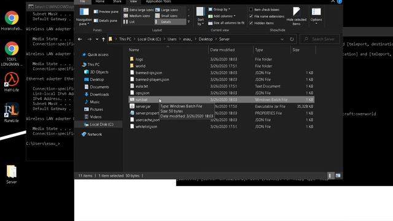Refresh the Server folder

pyautogui.click(x=292, y=39)
